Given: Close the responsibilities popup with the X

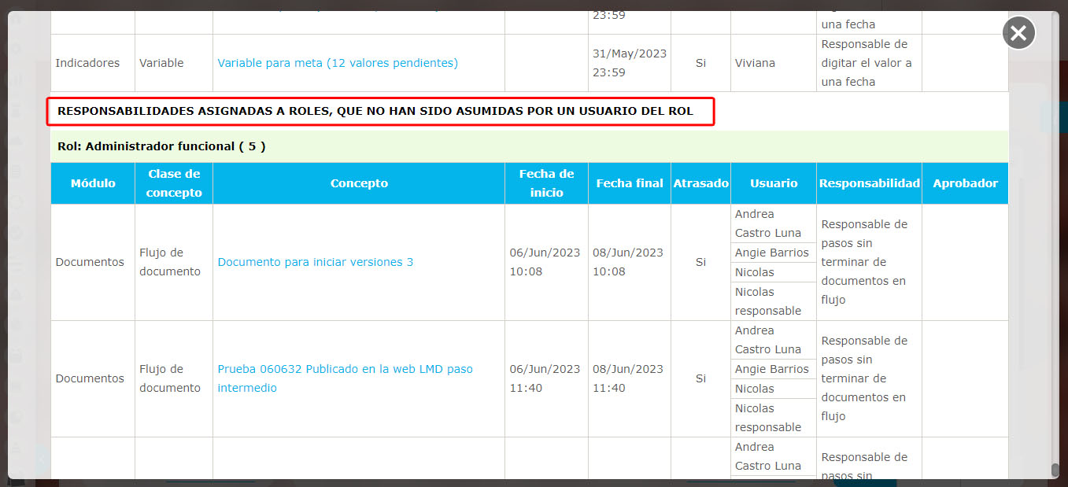Looking at the screenshot, I should pyautogui.click(x=1018, y=33).
